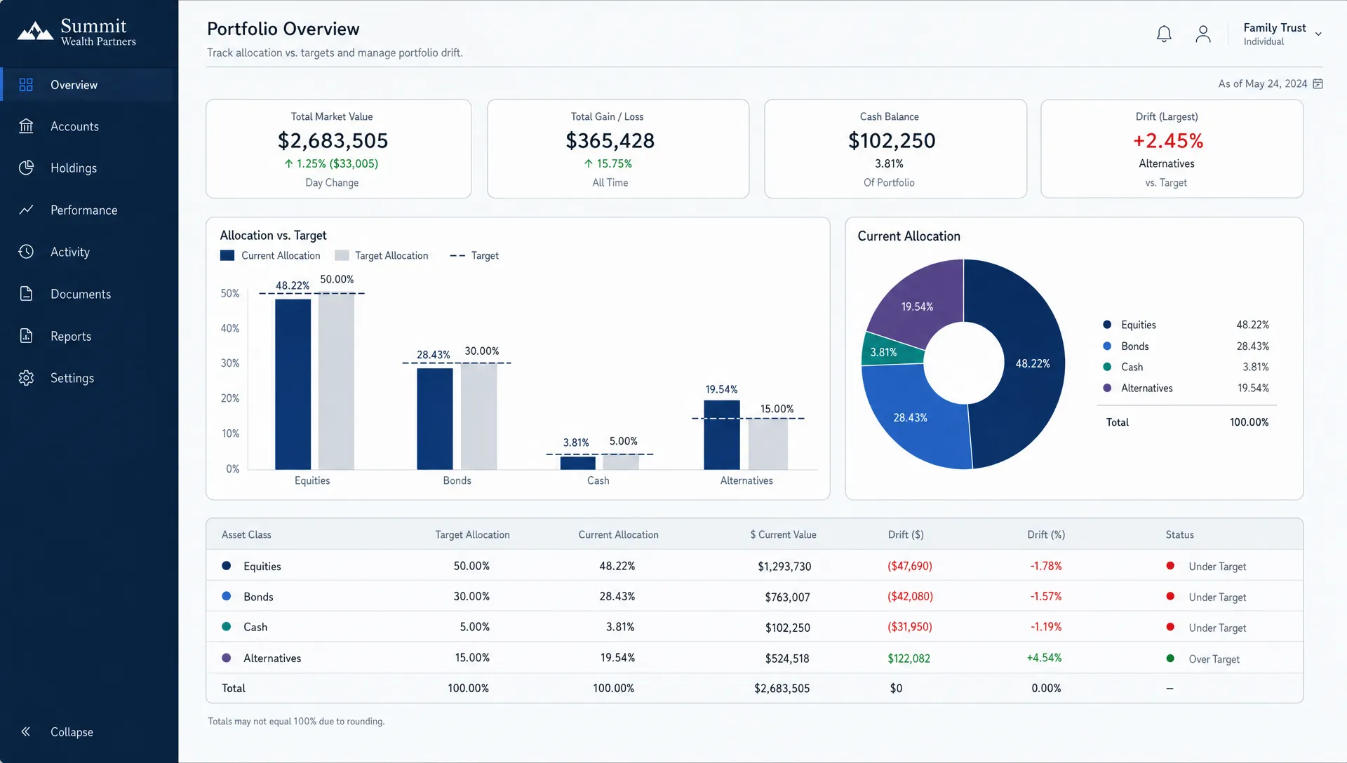The width and height of the screenshot is (1347, 763).
Task: Switch to the Performance page
Action: coord(83,210)
